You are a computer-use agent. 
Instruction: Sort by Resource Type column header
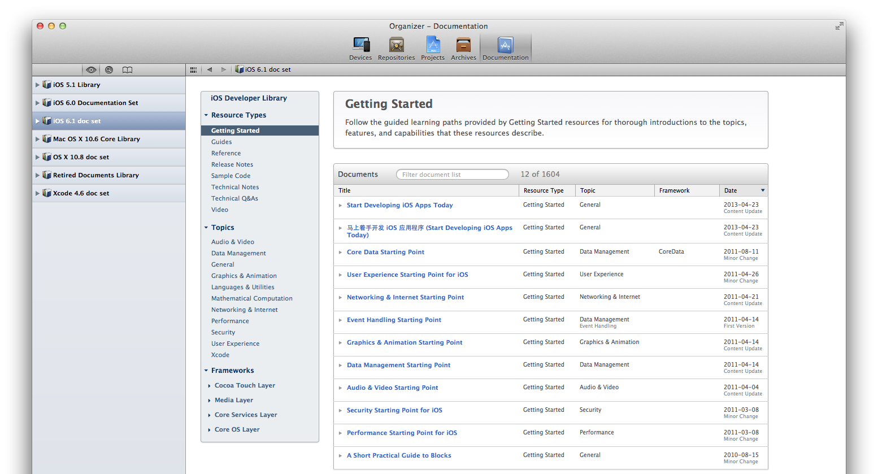click(x=547, y=191)
